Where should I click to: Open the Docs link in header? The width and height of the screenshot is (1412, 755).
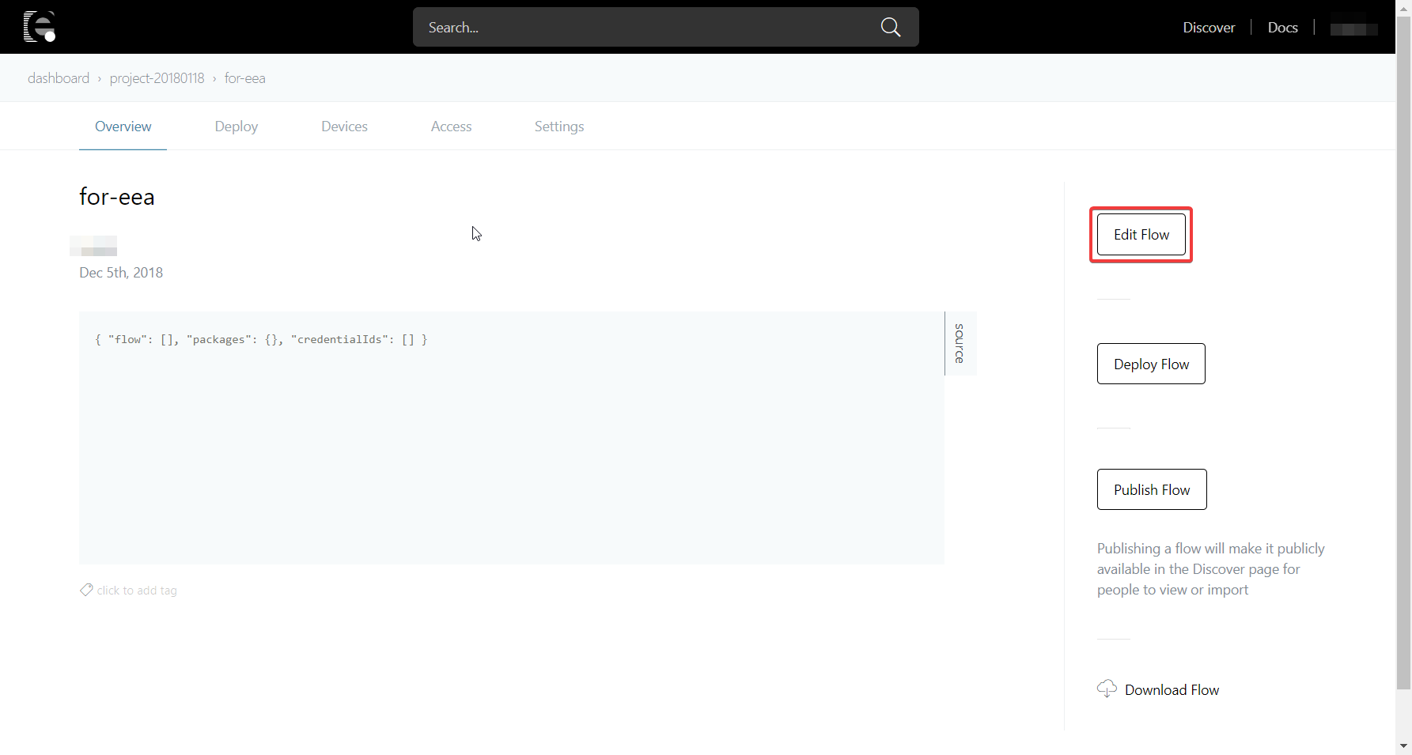click(1282, 28)
